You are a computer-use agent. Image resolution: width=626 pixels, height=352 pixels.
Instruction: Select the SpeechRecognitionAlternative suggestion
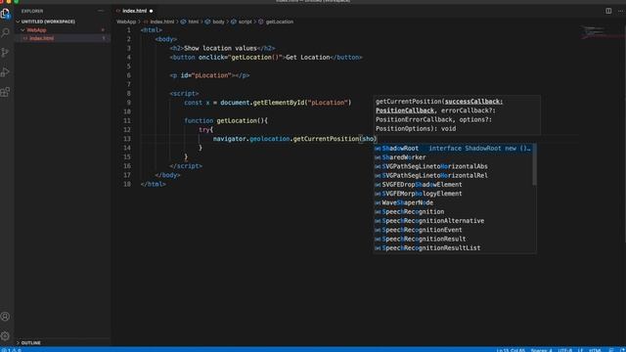coord(453,221)
